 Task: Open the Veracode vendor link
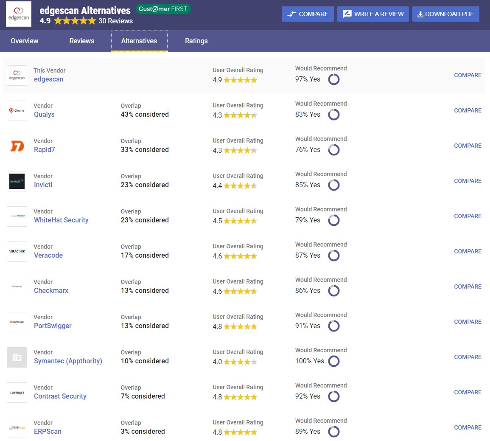(x=48, y=256)
